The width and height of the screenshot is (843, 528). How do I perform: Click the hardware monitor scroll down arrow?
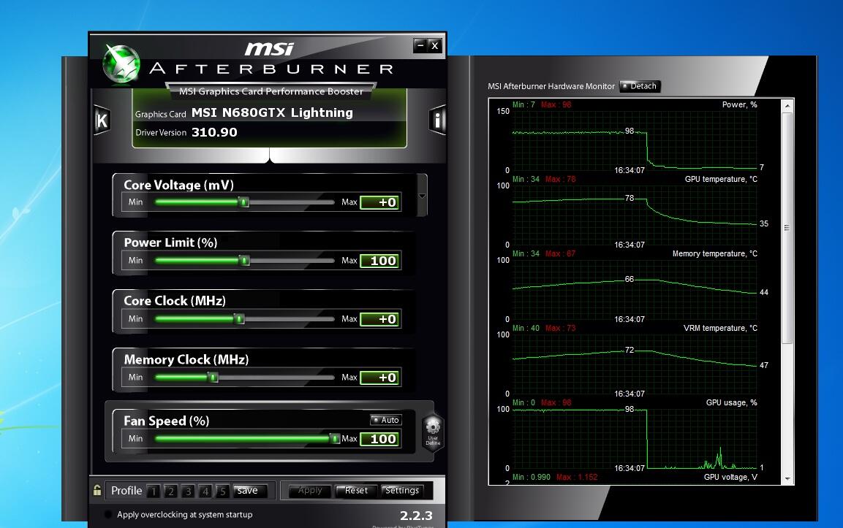click(x=787, y=478)
